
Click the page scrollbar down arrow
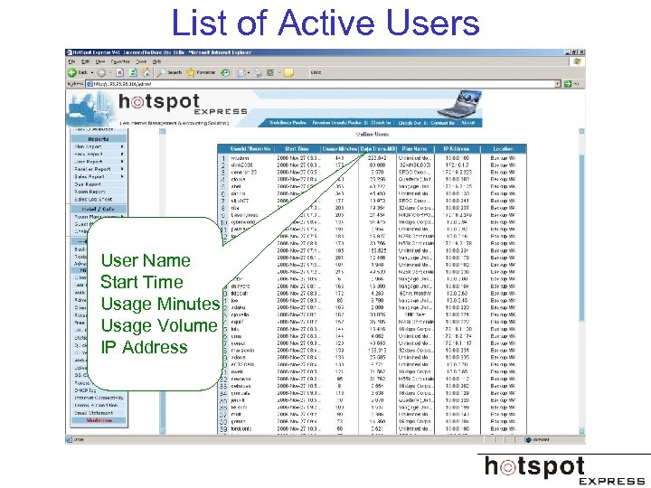[581, 432]
